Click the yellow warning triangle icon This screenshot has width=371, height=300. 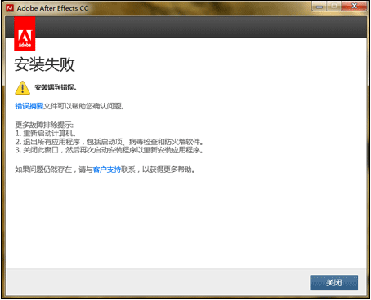[x=23, y=88]
